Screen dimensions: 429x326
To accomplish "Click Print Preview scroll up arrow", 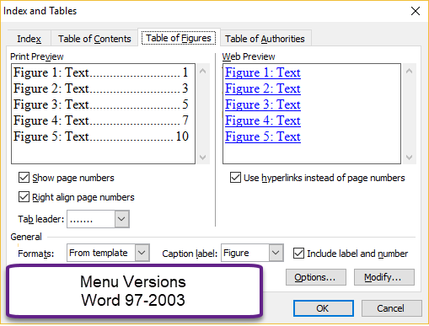I will tap(202, 71).
